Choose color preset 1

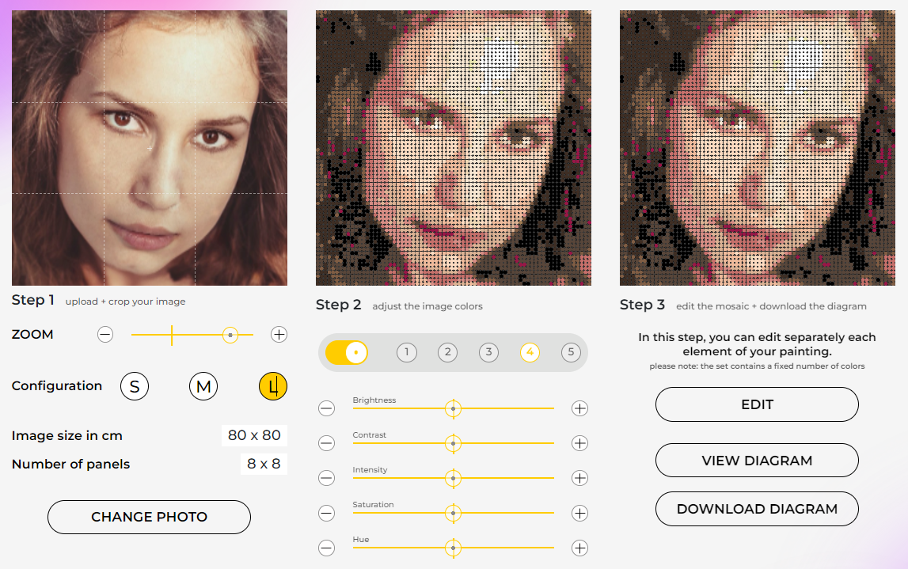tap(407, 352)
